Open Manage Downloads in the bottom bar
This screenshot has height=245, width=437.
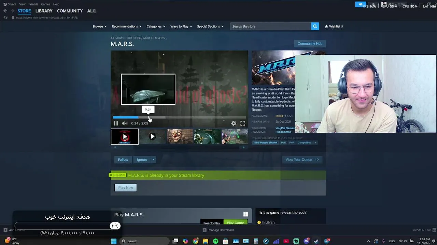[x=218, y=230]
